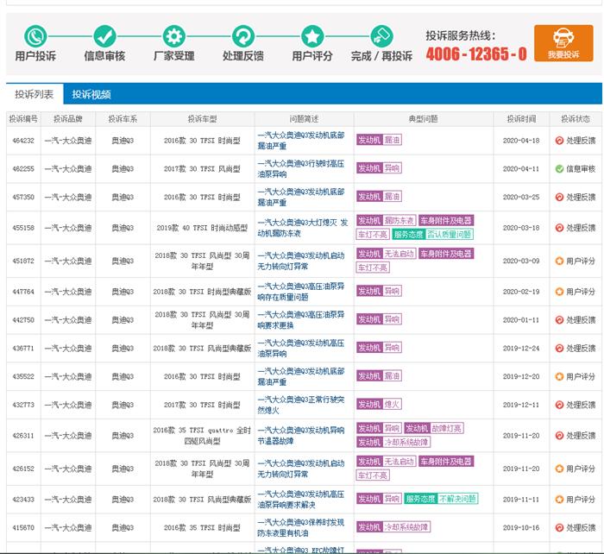Click 用户评分 status icon in row 447764
The height and width of the screenshot is (554, 604).
tap(559, 292)
